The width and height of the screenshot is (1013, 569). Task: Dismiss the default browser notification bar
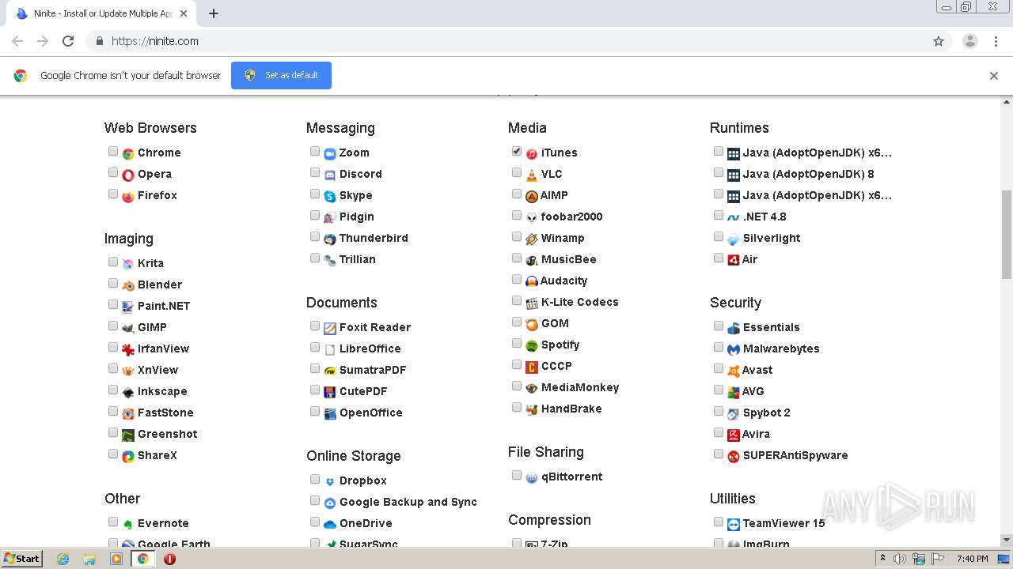pos(994,76)
